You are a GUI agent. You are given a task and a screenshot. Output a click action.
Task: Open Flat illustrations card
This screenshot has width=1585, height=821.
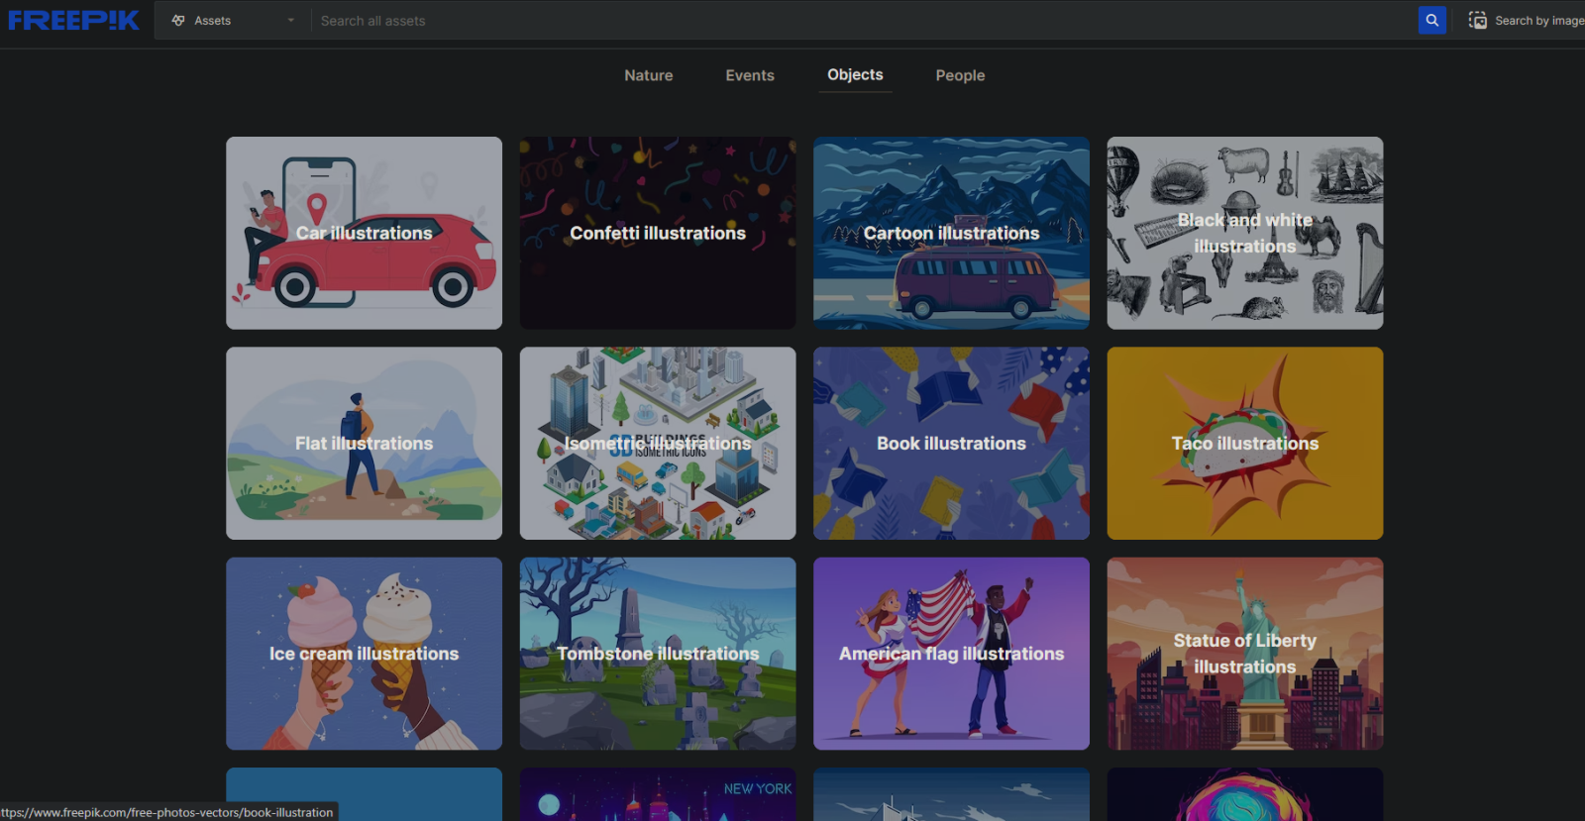coord(364,443)
